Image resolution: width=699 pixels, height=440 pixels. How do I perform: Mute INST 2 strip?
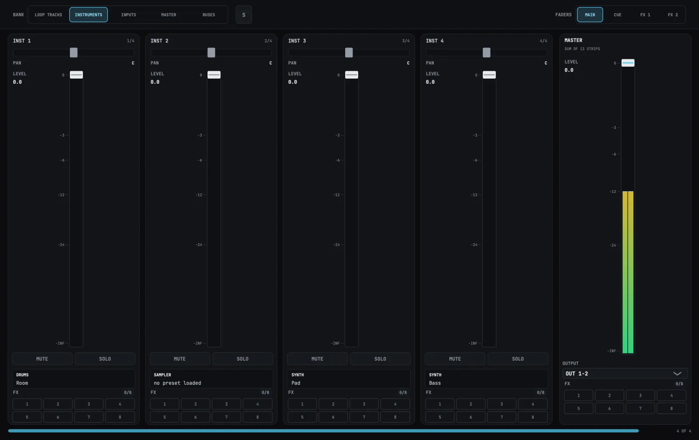180,359
